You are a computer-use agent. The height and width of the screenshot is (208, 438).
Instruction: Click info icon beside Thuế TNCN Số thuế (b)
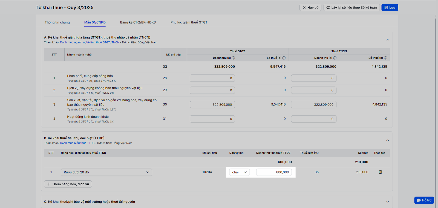point(385,58)
